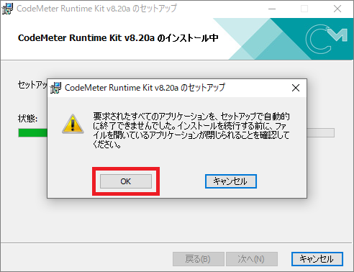Click the installer icon in main window title bar
The width and height of the screenshot is (354, 272).
click(x=7, y=9)
